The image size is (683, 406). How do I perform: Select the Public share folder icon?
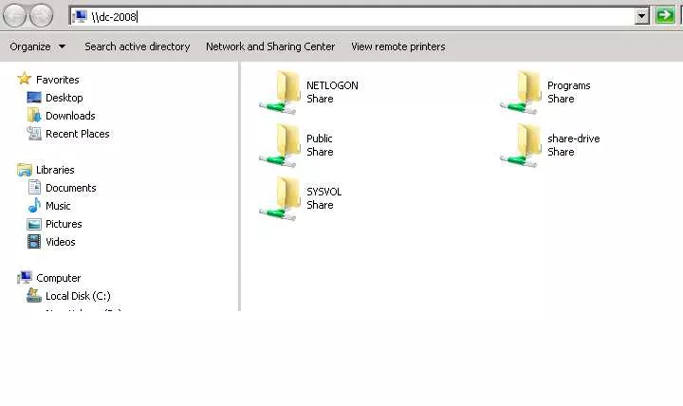click(281, 145)
